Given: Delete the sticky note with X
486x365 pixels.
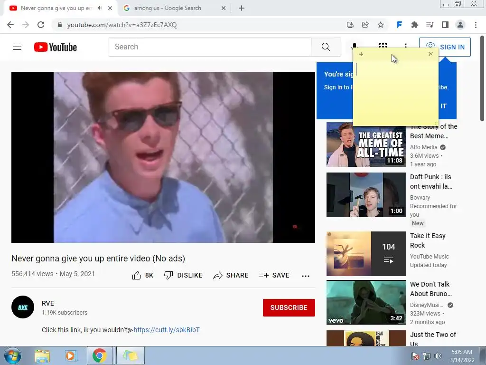Looking at the screenshot, I should (430, 54).
